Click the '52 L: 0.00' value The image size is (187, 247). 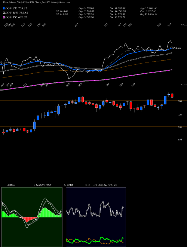(x=62, y=14)
